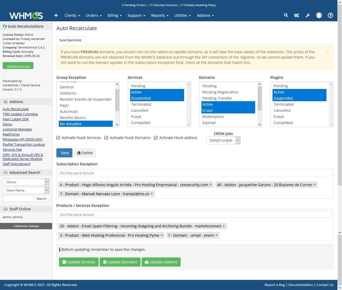Remove Jacqueline Garzon addon exception tag
The image size is (342, 290).
click(315, 184)
